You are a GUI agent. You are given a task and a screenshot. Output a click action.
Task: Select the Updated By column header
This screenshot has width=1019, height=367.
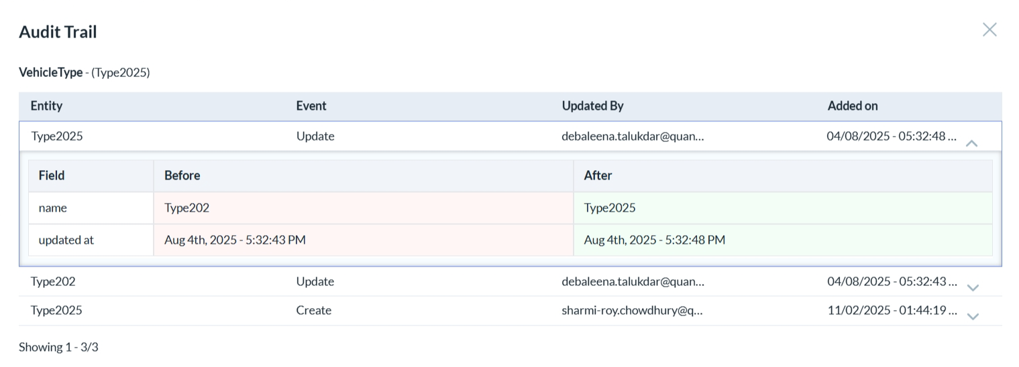pyautogui.click(x=592, y=106)
